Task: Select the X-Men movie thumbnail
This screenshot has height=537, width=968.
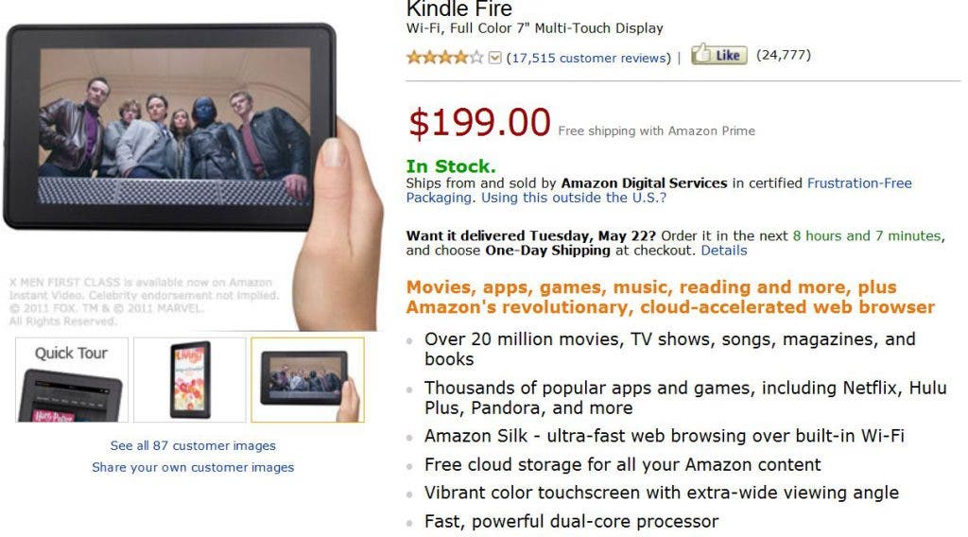Action: (x=307, y=380)
